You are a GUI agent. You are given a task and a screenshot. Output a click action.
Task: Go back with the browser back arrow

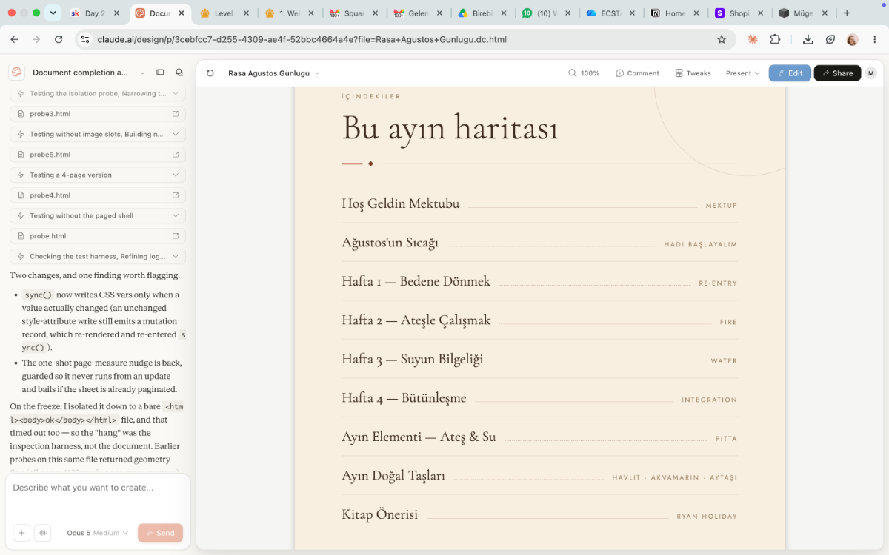[16, 39]
